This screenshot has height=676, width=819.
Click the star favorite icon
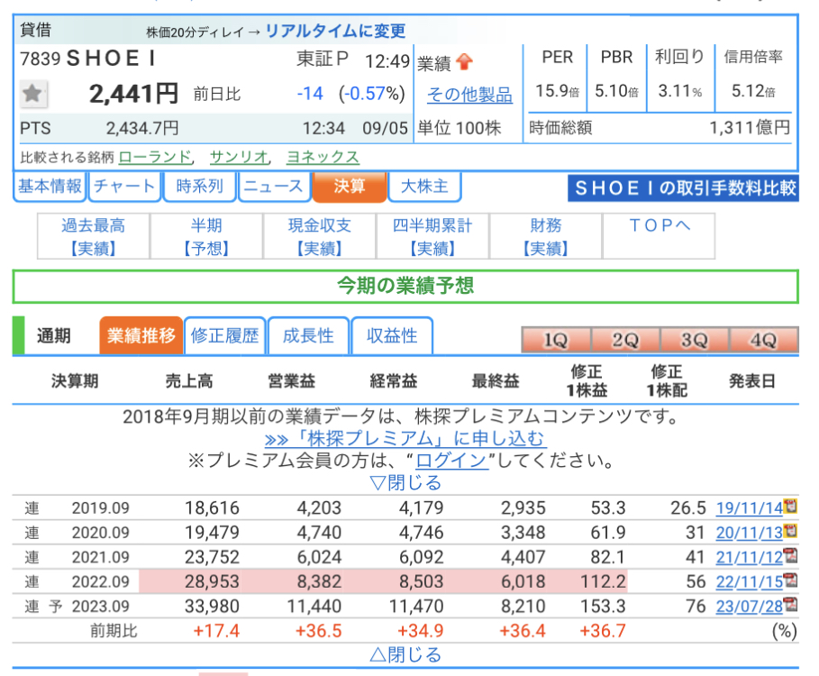tap(33, 94)
